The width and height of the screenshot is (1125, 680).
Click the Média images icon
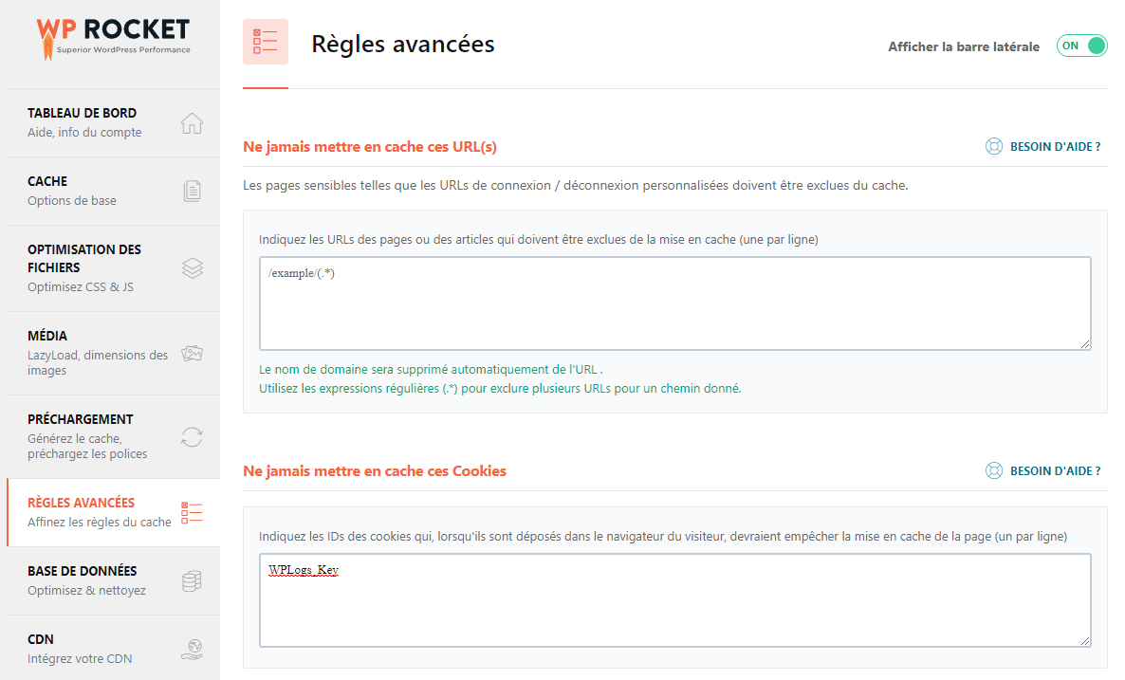[192, 353]
